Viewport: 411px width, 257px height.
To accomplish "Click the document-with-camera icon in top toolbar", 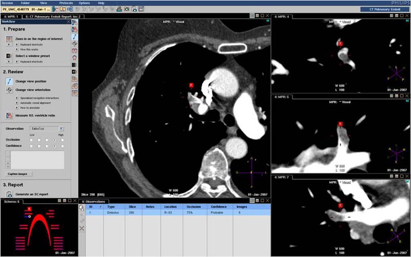I will pyautogui.click(x=134, y=9).
